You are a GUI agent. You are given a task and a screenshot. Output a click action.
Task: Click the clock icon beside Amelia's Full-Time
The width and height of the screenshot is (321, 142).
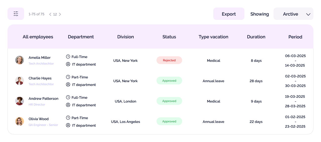[68, 57]
